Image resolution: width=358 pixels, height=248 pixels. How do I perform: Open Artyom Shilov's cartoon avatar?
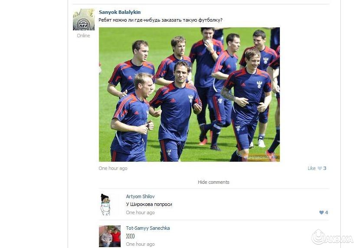pos(105,205)
